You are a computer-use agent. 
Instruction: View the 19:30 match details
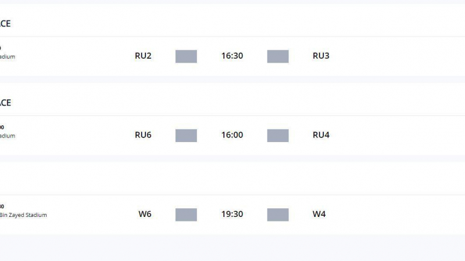coord(232,215)
